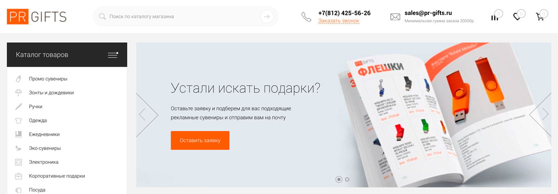This screenshot has width=558, height=194.
Task: Click the PR GIFTS logo
Action: (37, 16)
